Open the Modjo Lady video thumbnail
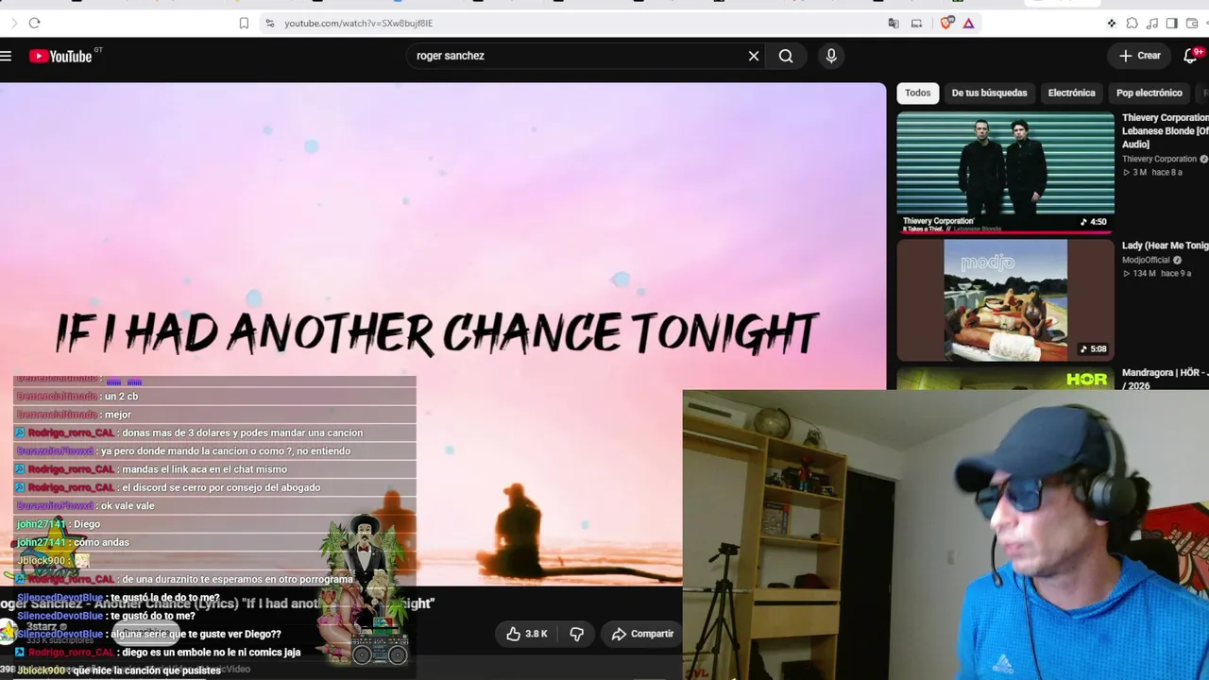The image size is (1209, 680). (x=1005, y=300)
